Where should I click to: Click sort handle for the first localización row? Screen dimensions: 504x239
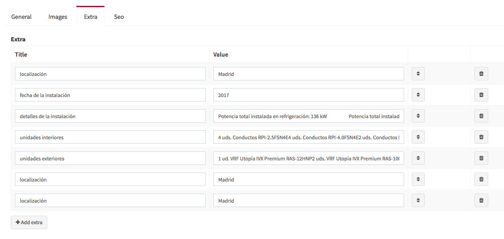point(418,74)
